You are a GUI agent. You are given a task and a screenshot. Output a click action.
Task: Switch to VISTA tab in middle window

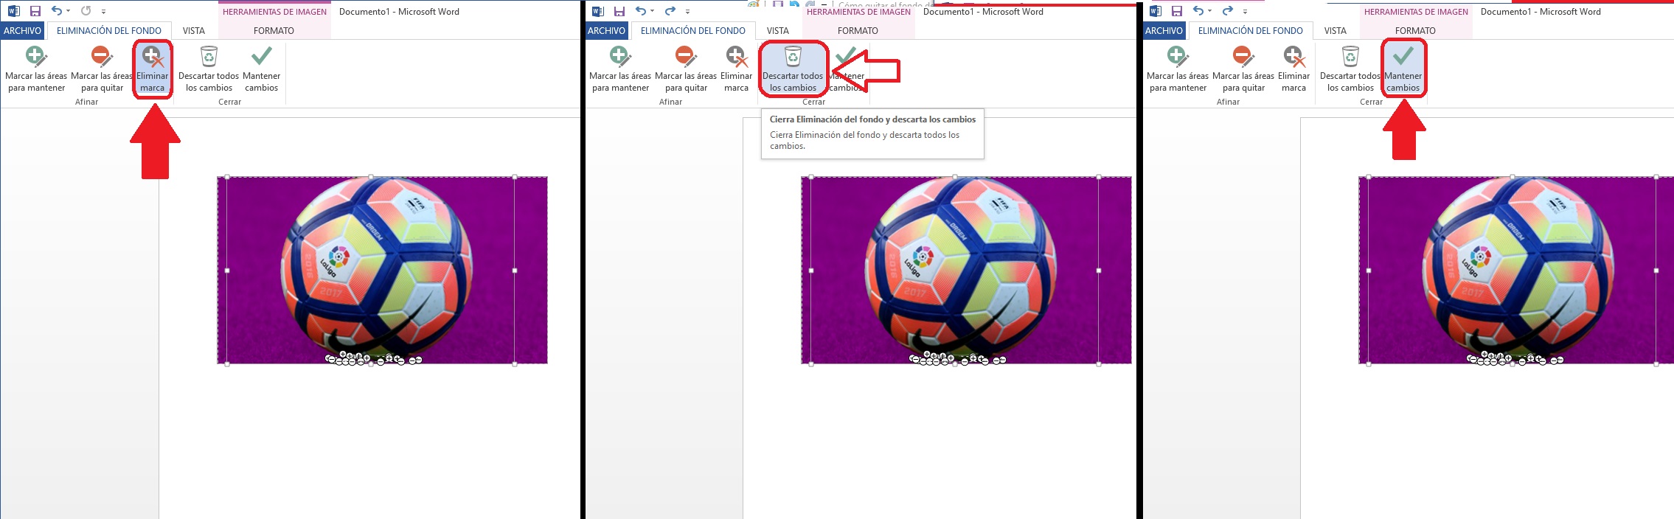click(778, 30)
